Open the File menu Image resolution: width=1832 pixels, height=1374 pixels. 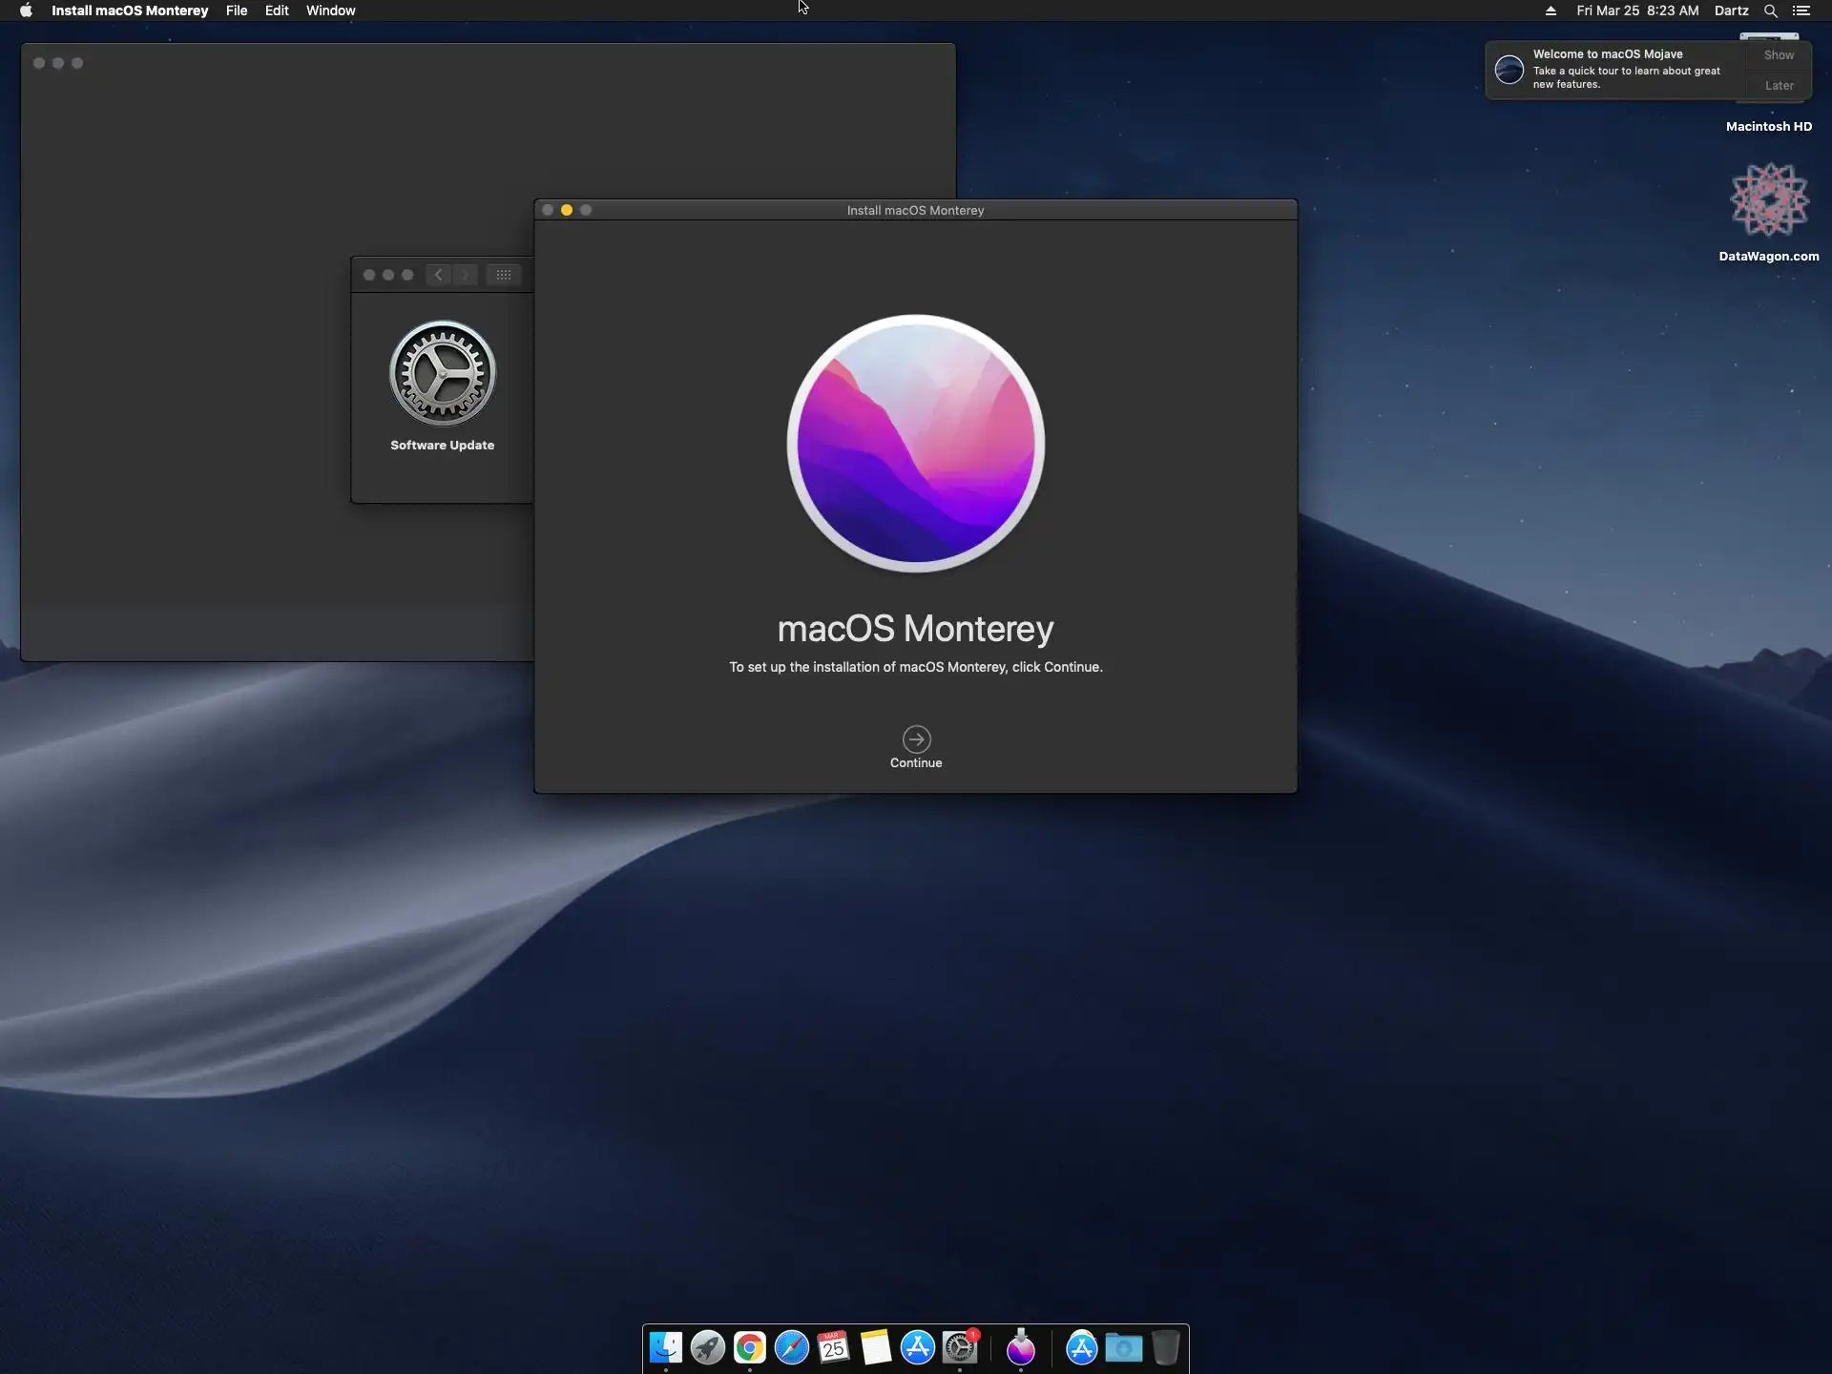pos(237,10)
